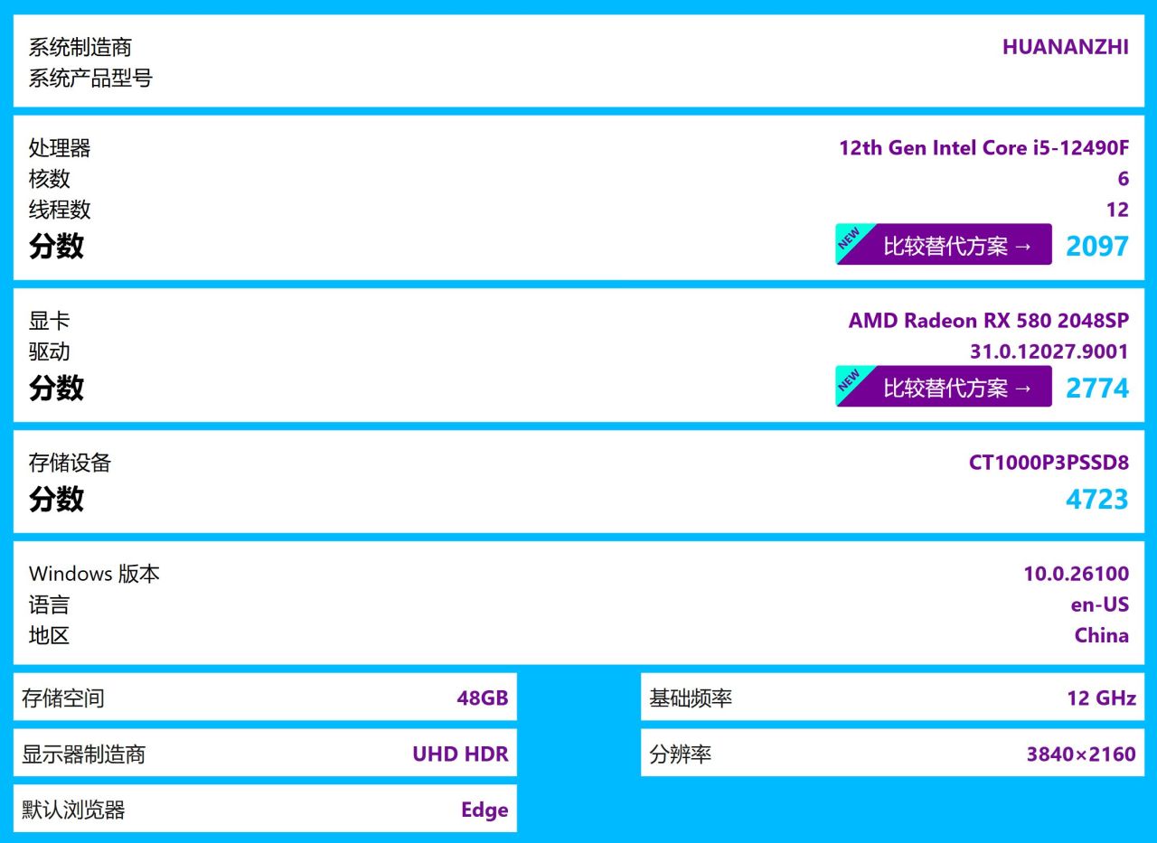Image resolution: width=1157 pixels, height=843 pixels.
Task: Click 比较替代方案 button in the processor section
Action: [944, 244]
